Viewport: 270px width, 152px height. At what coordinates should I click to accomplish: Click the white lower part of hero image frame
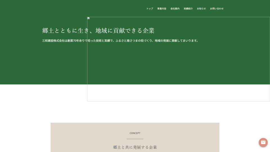click(x=178, y=93)
